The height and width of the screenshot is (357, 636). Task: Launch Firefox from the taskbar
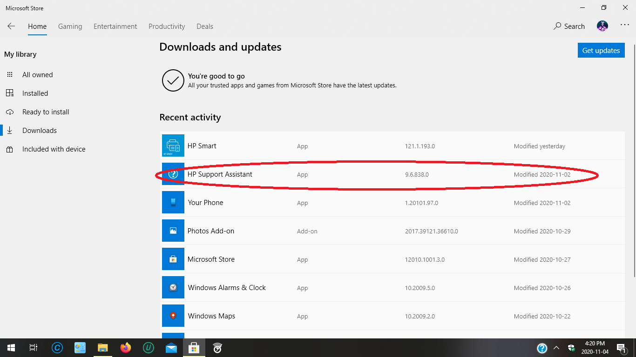126,348
